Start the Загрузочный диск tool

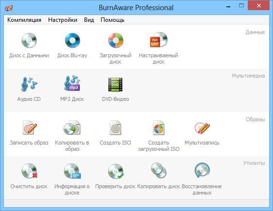click(116, 49)
